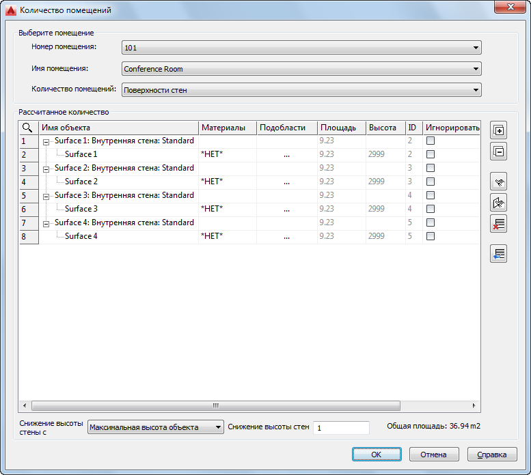Click the magnifier icon in table header
This screenshot has width=531, height=475.
point(27,128)
